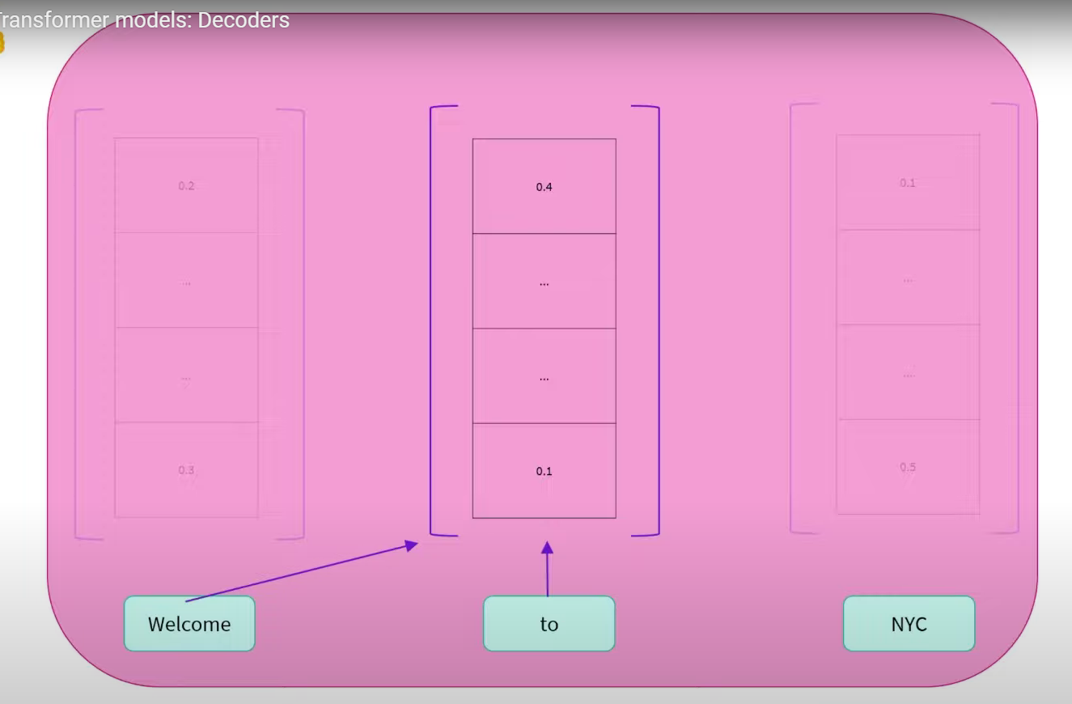Select the 'NYC' word box
Viewport: 1072px width, 704px height.
[x=909, y=624]
